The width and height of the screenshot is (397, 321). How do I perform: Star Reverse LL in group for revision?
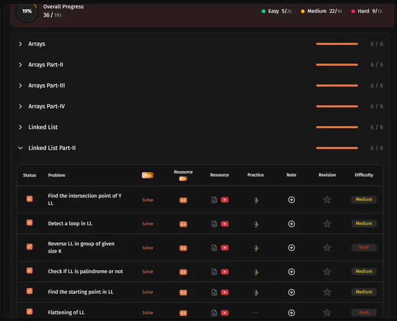[327, 248]
